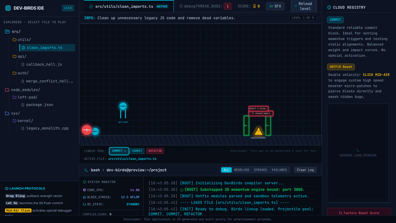Click the Reload level button
Viewport: 396px width, 223px height.
tap(303, 6)
